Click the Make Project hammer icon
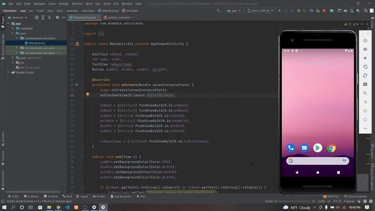375x211 pixels. click(x=218, y=11)
